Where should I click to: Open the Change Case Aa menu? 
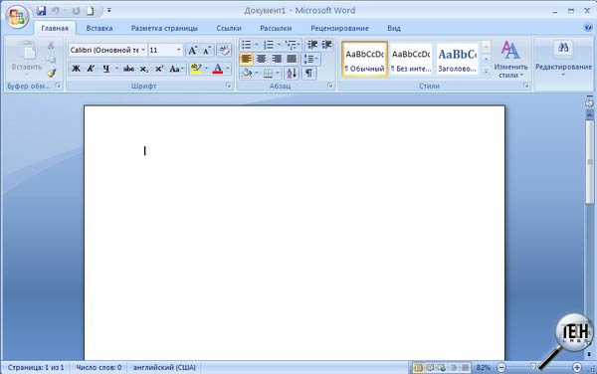(177, 69)
